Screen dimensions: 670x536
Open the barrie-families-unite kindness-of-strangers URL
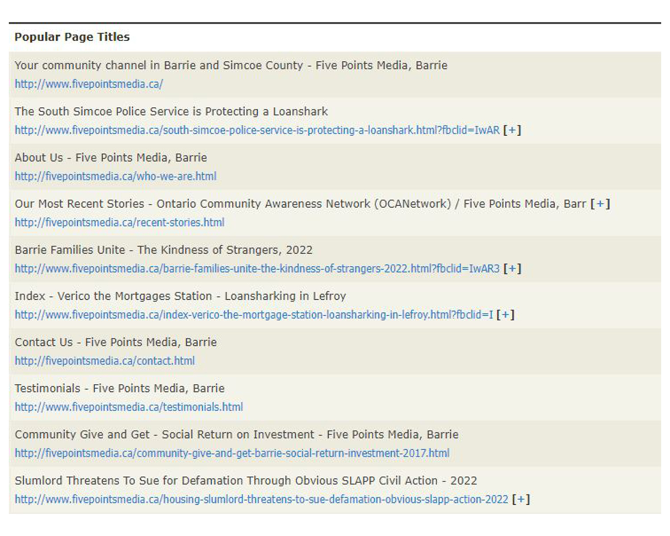point(257,268)
